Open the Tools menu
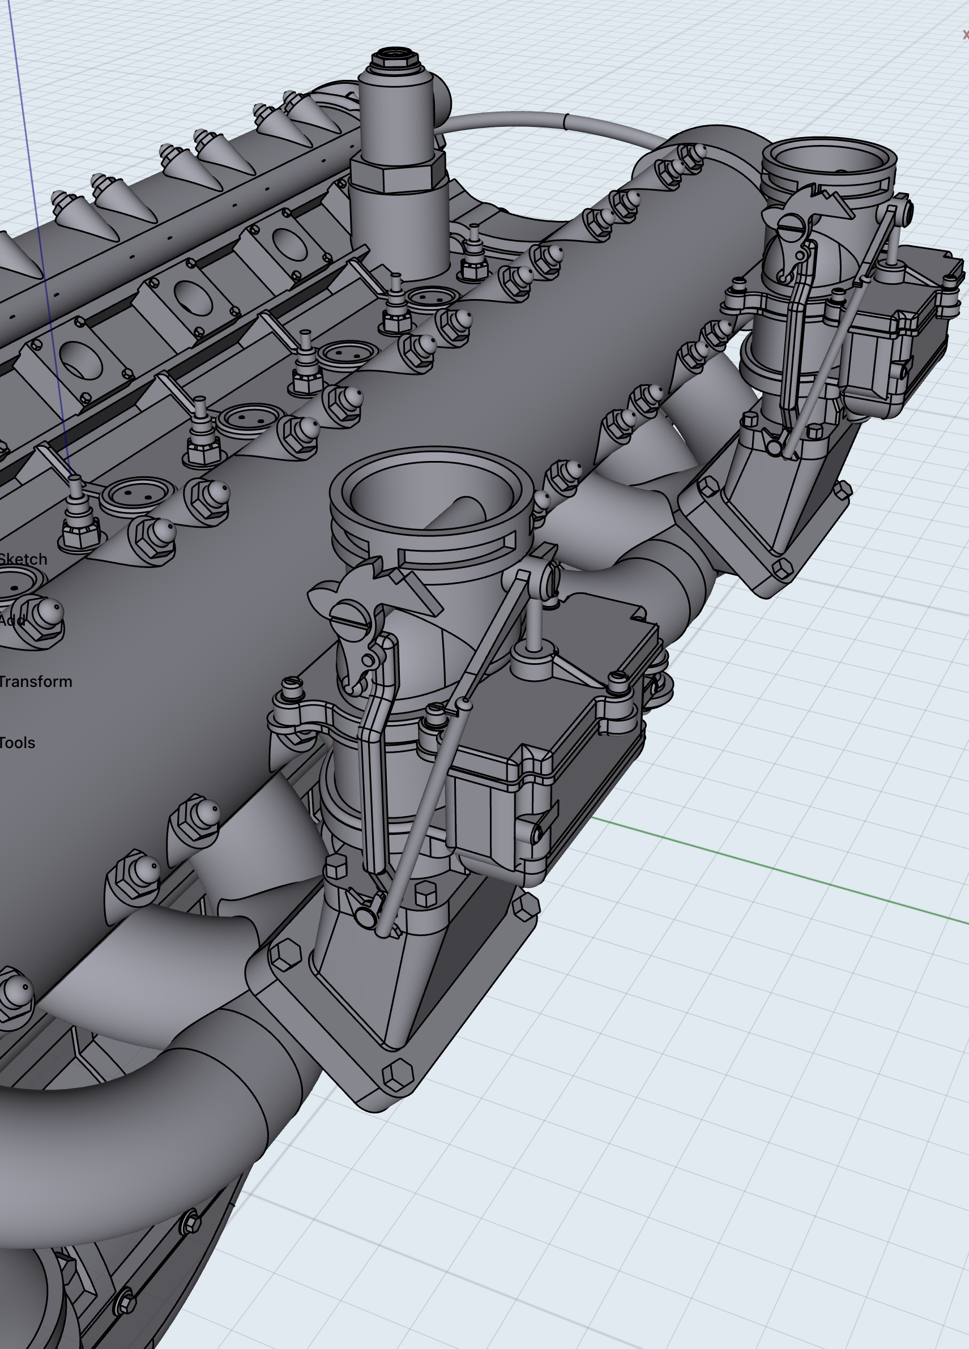Screen dimensions: 969x1349 click(18, 743)
